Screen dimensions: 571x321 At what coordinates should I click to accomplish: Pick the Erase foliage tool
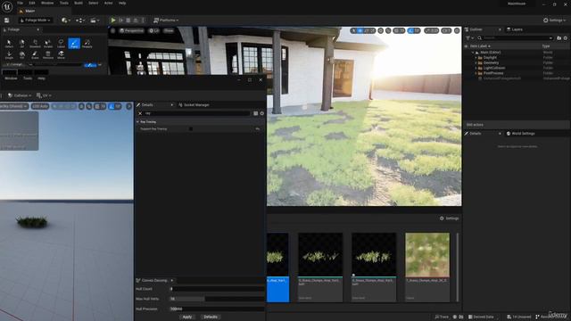[35, 55]
